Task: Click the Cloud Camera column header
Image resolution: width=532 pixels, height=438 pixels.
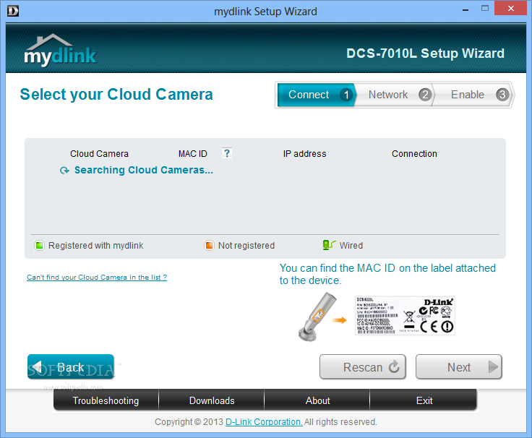Action: pyautogui.click(x=99, y=154)
